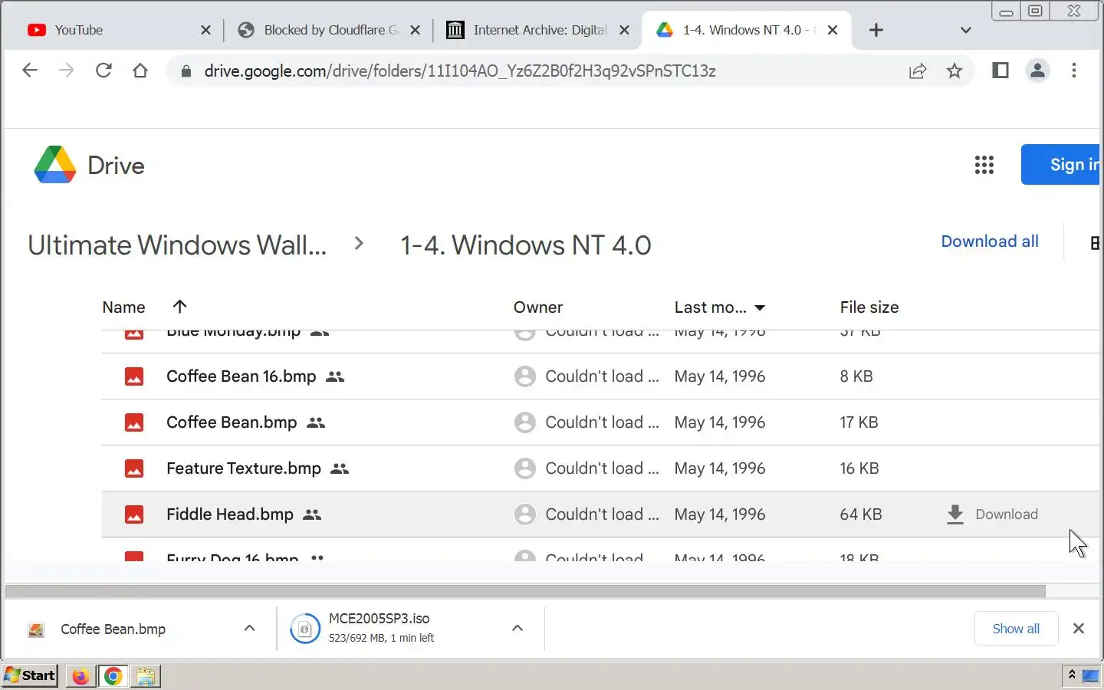The image size is (1104, 690).
Task: Open a new browser tab
Action: point(876,30)
